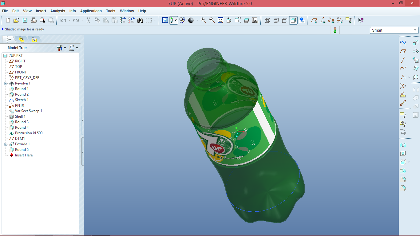
Task: Toggle spin center display
Action: [174, 20]
